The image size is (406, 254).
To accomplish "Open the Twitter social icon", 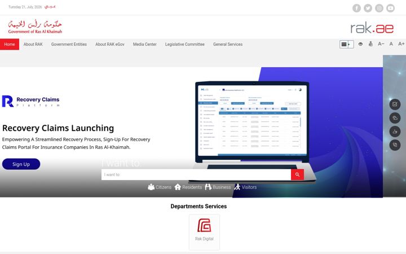I will (368, 8).
